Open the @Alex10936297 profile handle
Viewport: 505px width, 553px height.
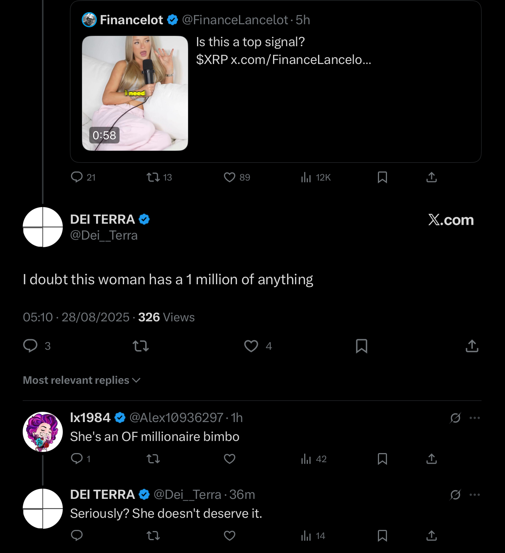176,417
